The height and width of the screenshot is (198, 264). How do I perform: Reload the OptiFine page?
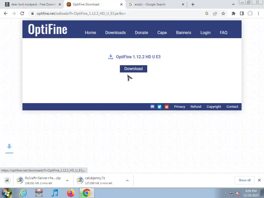click(x=22, y=13)
